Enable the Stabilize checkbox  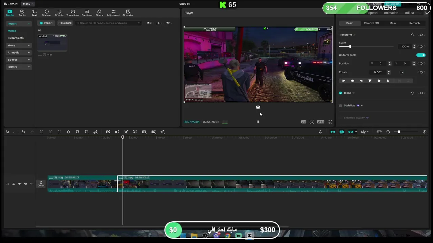(341, 106)
